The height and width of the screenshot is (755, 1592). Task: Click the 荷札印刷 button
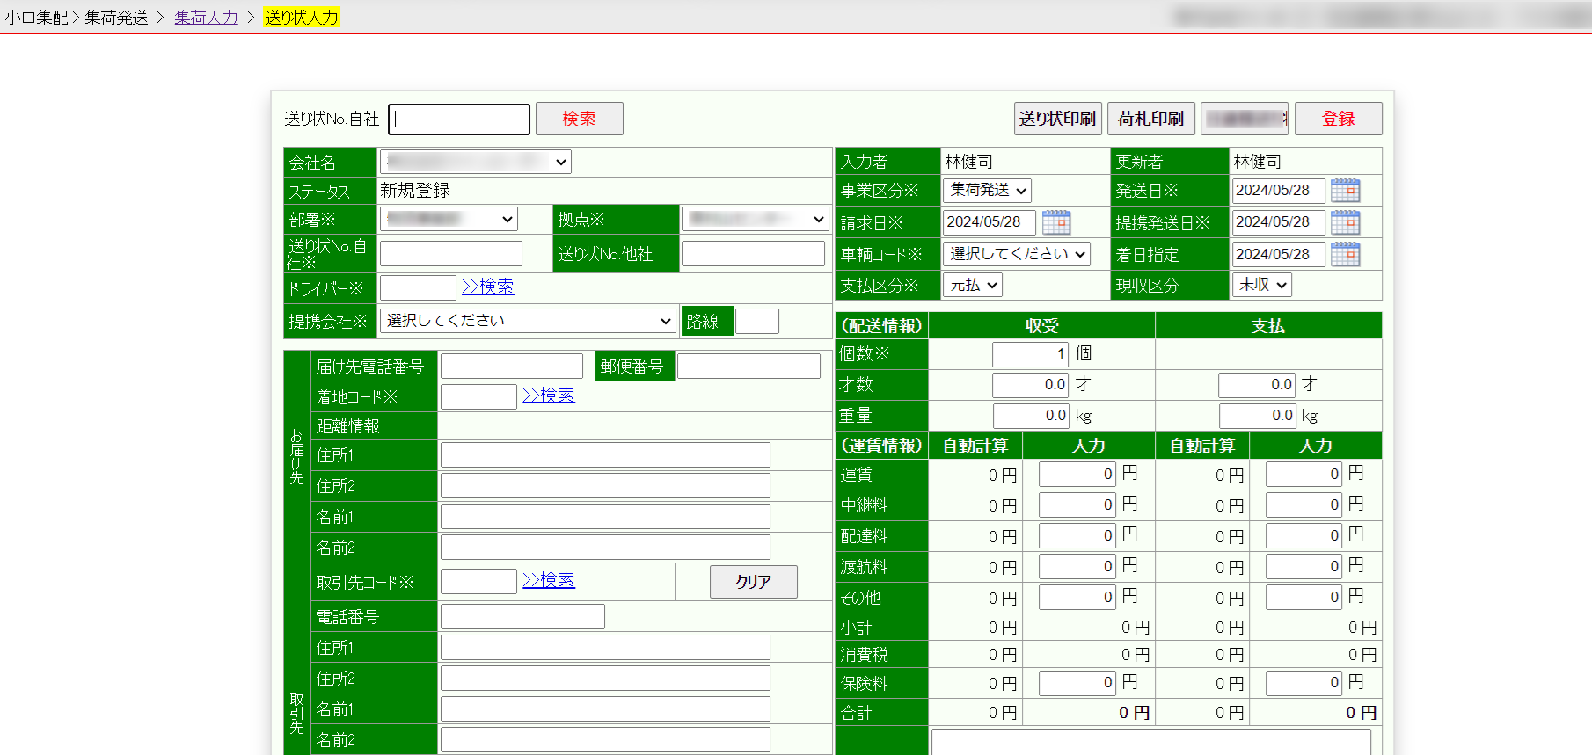click(x=1150, y=119)
